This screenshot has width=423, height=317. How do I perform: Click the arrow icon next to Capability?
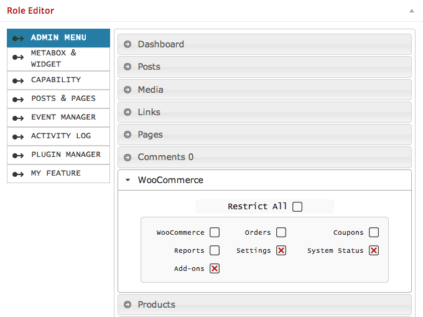click(x=18, y=81)
